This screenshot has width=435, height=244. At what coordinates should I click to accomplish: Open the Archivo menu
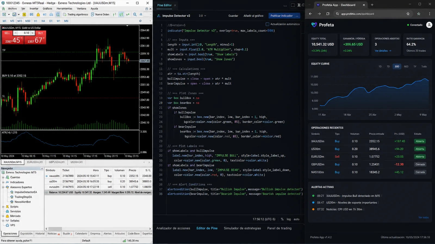[13, 8]
